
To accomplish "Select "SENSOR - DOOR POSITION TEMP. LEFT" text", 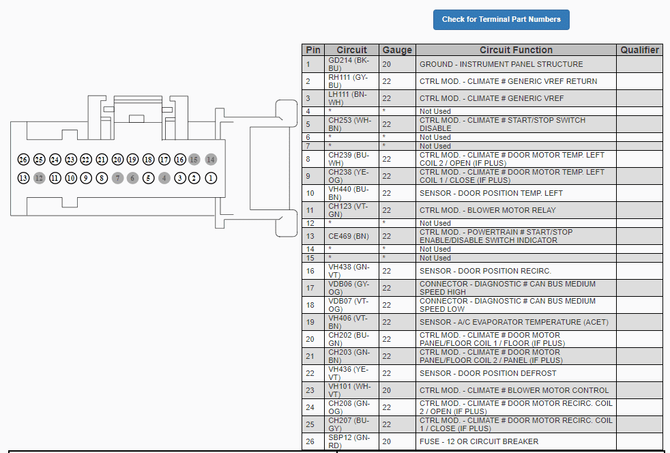I will (491, 193).
